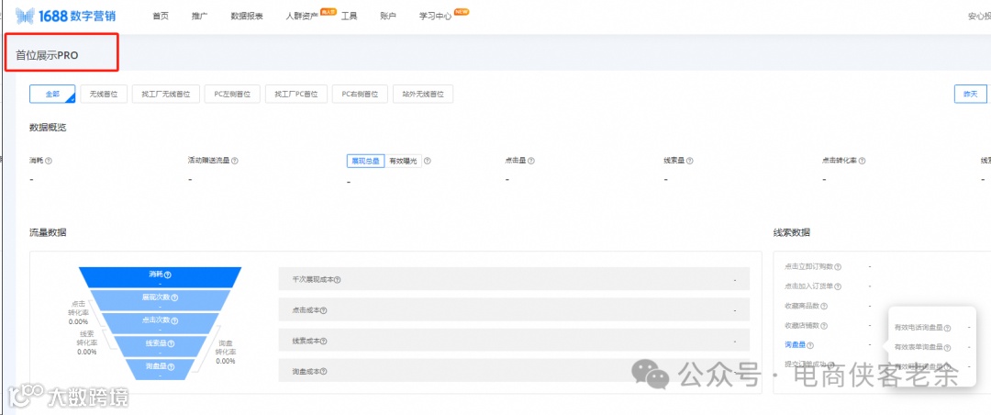Click the 点击转化率 0.00% funnel label
Screen dimensions: 991x415
click(x=78, y=312)
